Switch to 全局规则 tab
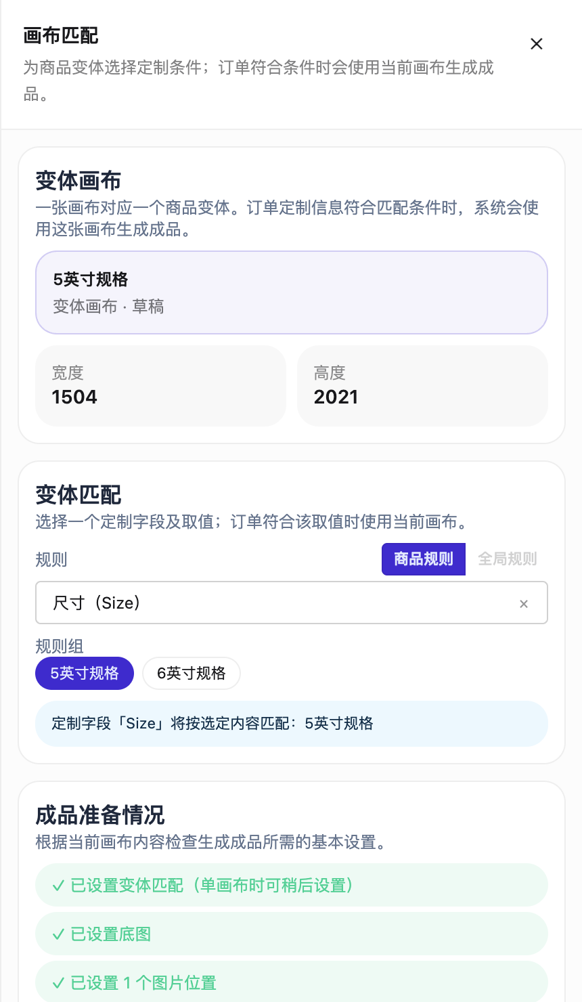 (508, 559)
